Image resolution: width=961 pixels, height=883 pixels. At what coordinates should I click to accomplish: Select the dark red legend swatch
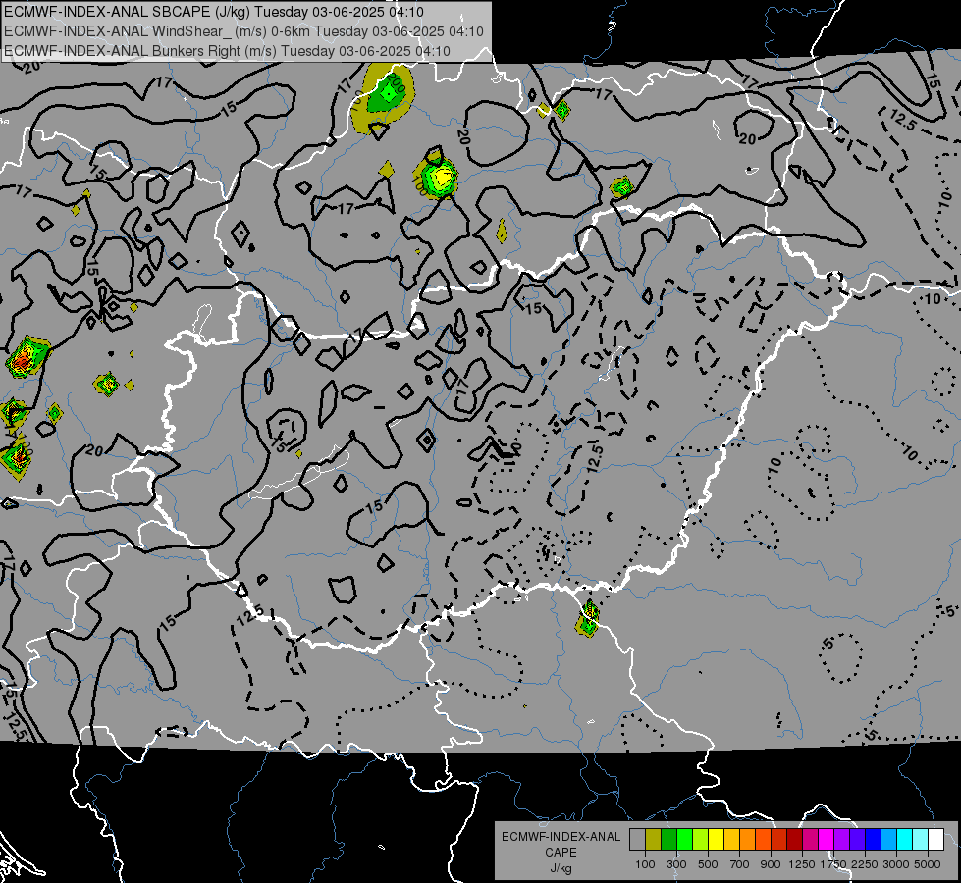point(794,839)
